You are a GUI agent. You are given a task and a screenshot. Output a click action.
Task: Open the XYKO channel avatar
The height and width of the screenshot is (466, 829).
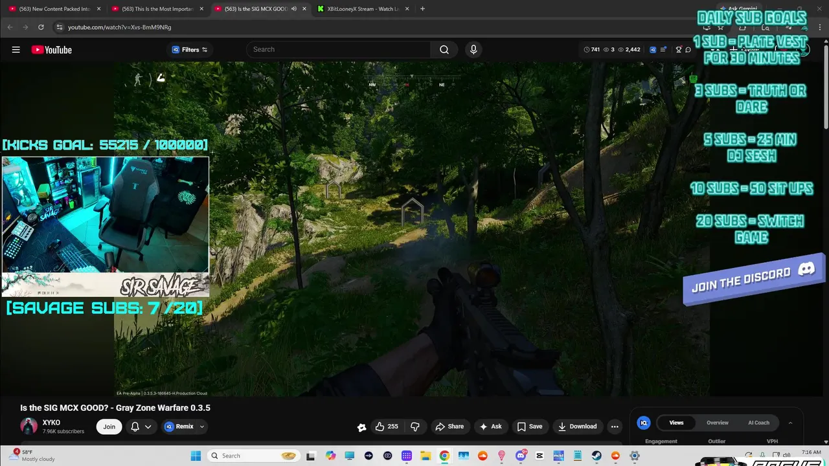28,427
